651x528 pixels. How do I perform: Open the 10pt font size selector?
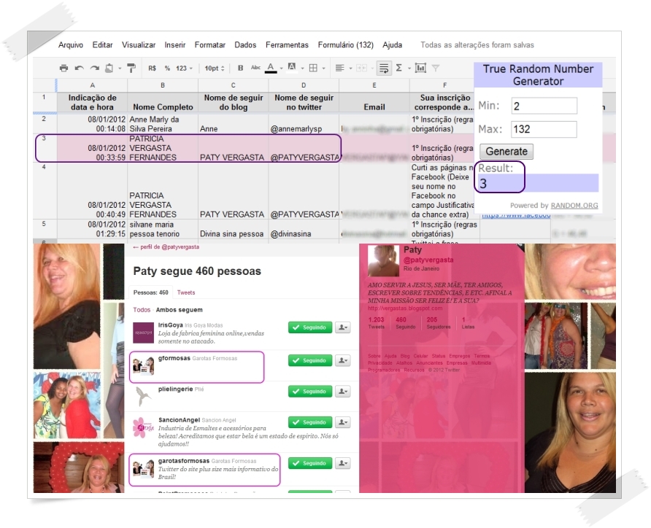215,68
